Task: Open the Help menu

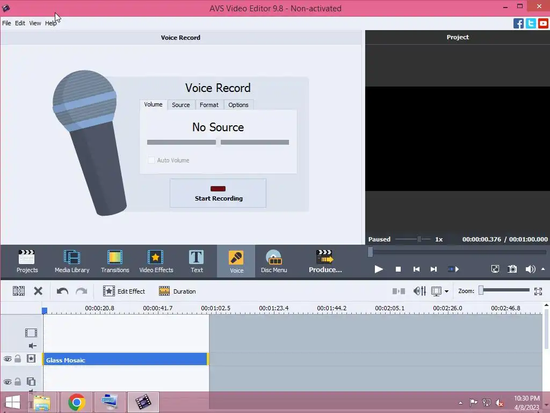Action: (x=50, y=23)
